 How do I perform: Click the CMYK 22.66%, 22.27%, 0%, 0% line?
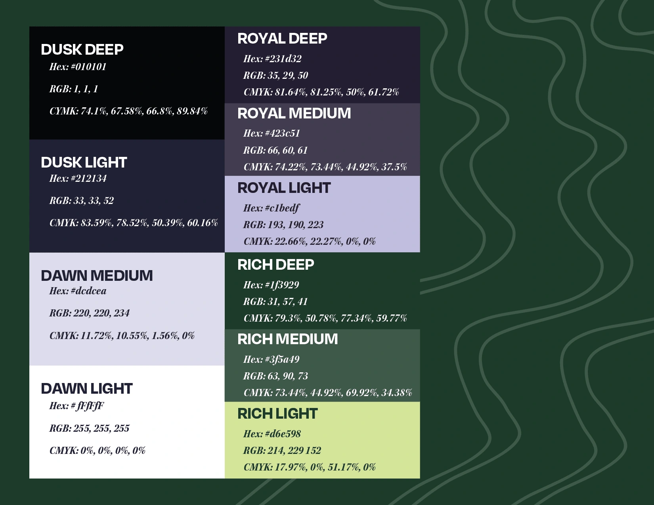tap(310, 242)
